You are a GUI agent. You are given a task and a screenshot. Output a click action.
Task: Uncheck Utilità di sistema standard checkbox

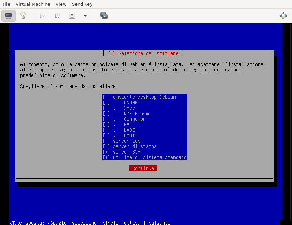tap(106, 157)
